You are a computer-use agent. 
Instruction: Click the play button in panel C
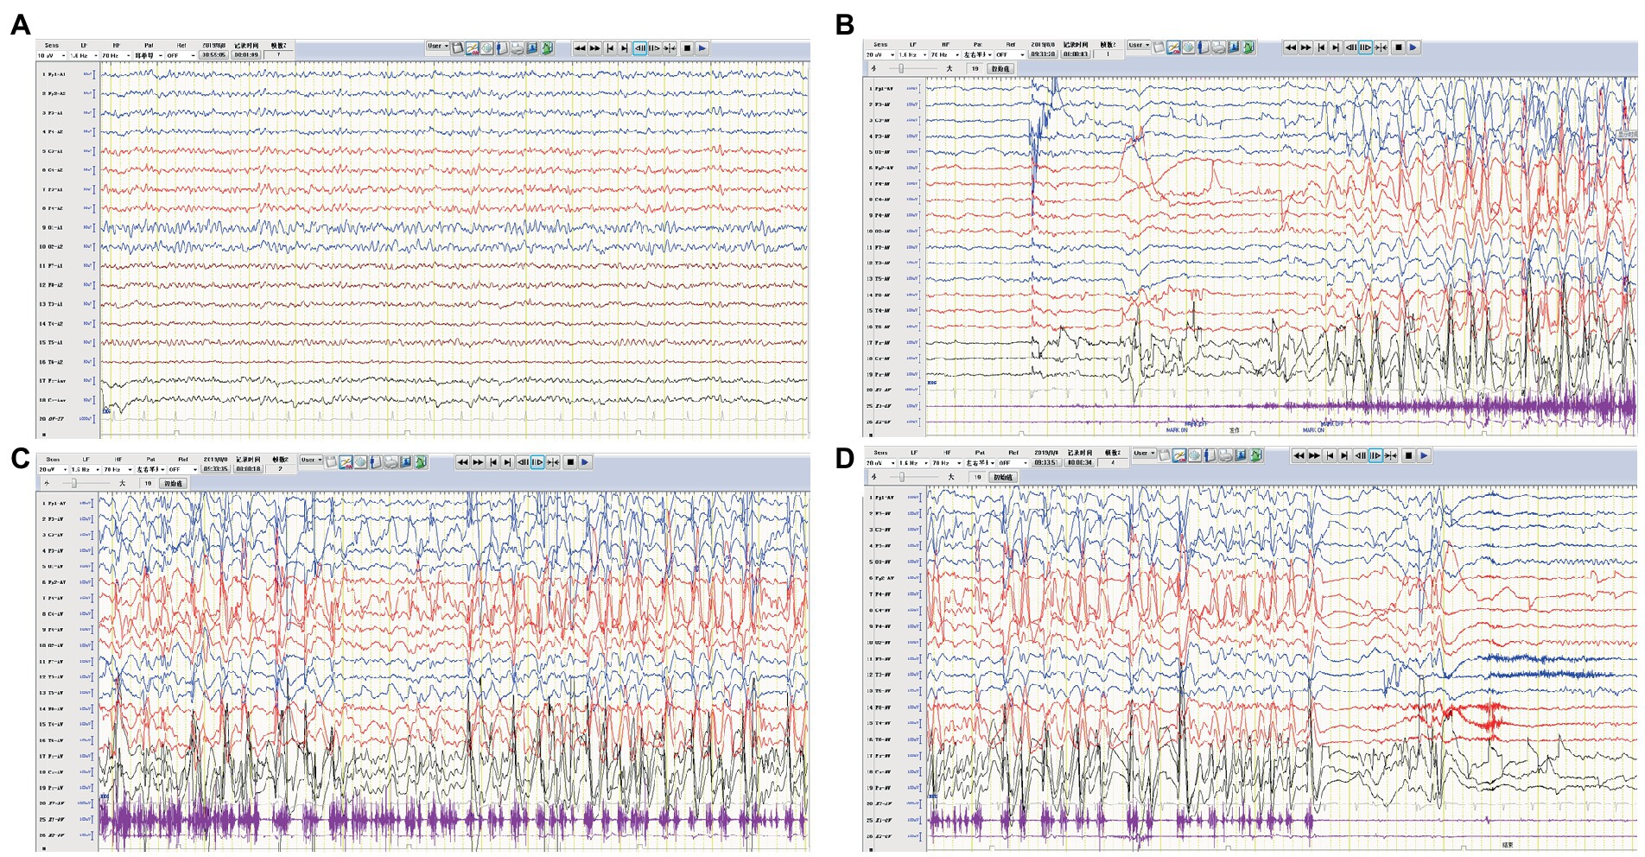[585, 462]
